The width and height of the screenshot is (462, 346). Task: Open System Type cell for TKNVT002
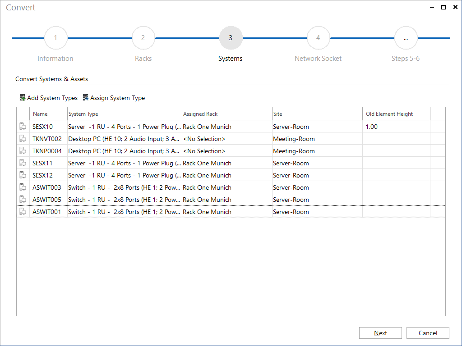point(125,139)
